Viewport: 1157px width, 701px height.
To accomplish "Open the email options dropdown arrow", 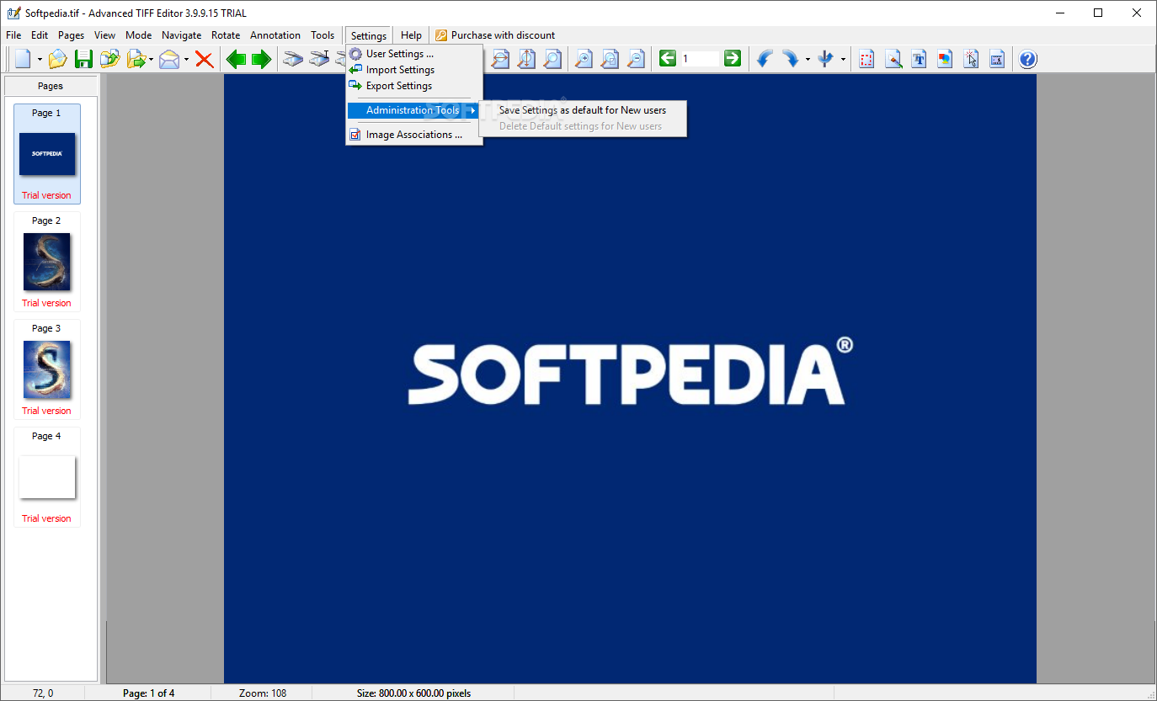I will (x=186, y=59).
